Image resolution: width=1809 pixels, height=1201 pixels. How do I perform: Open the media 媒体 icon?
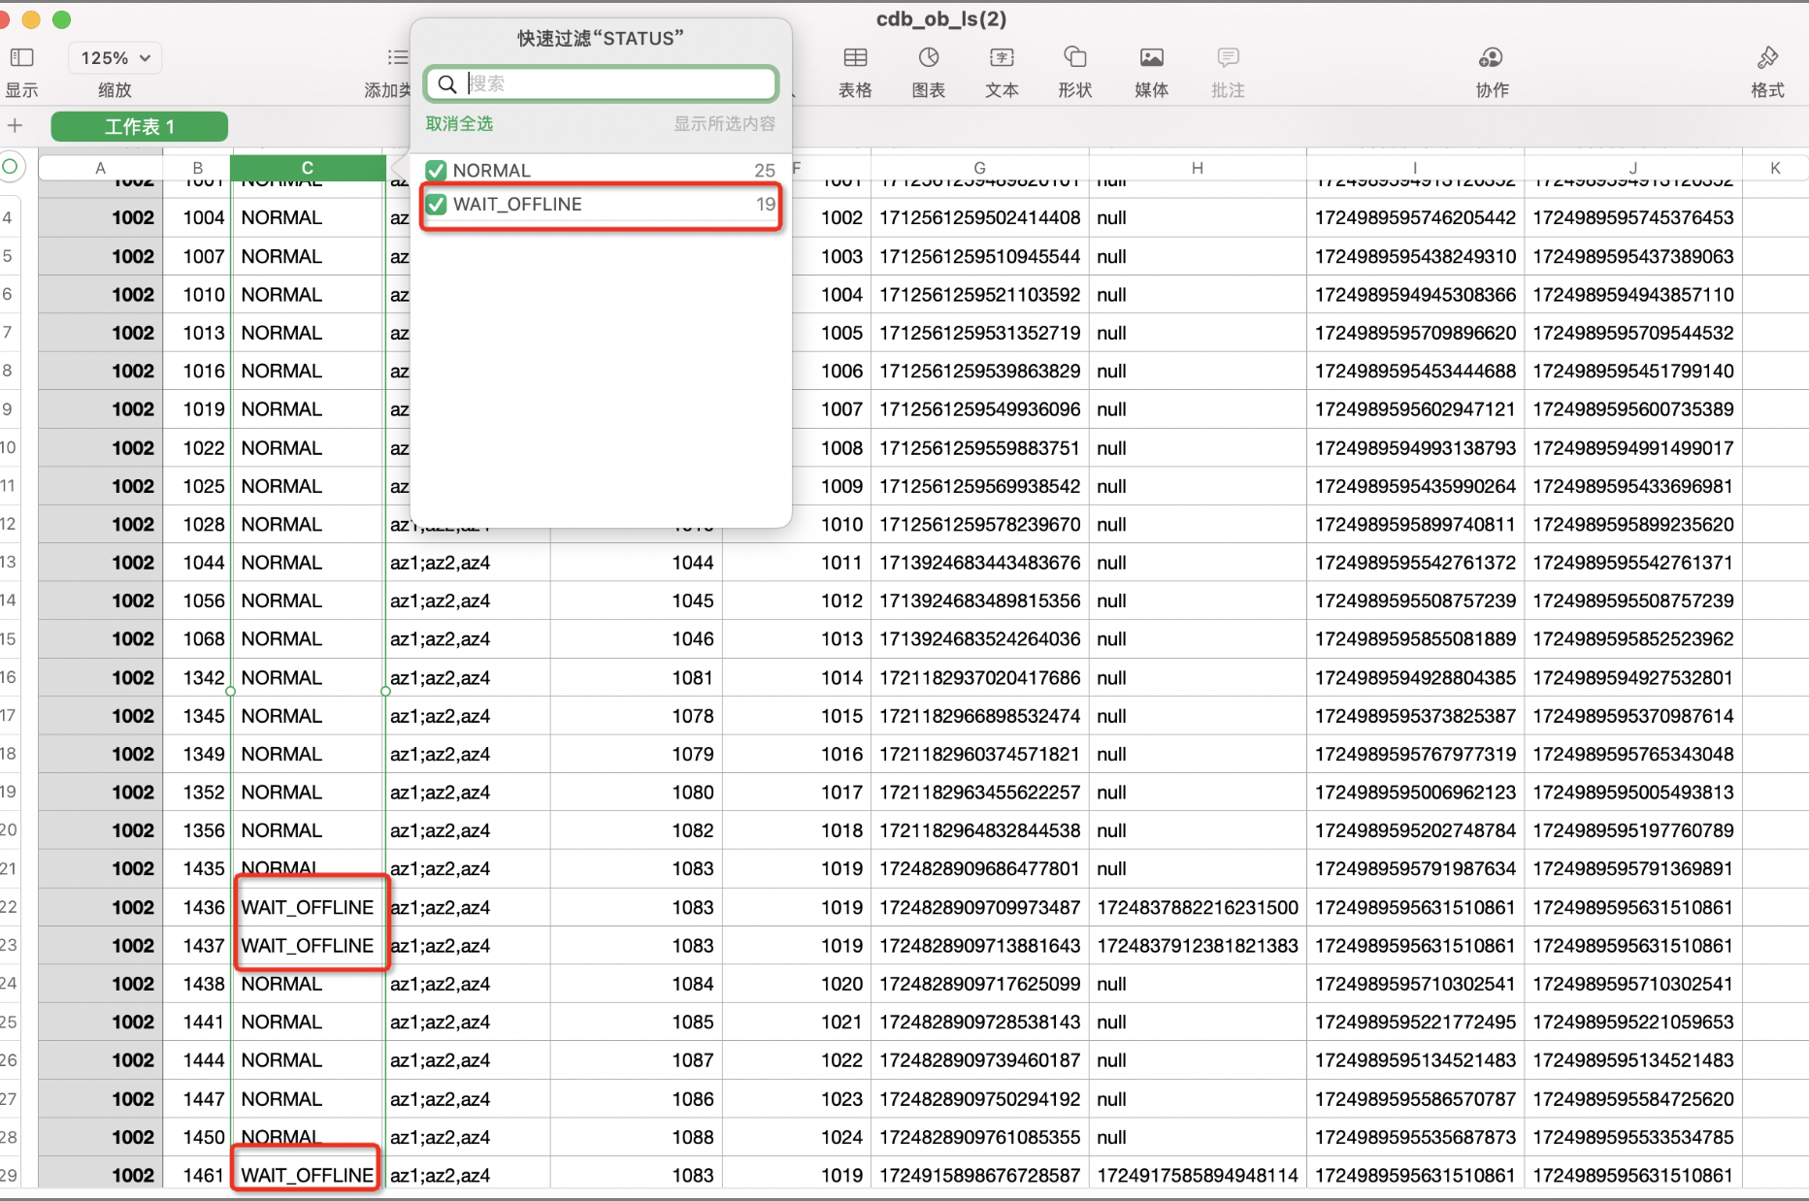tap(1151, 58)
